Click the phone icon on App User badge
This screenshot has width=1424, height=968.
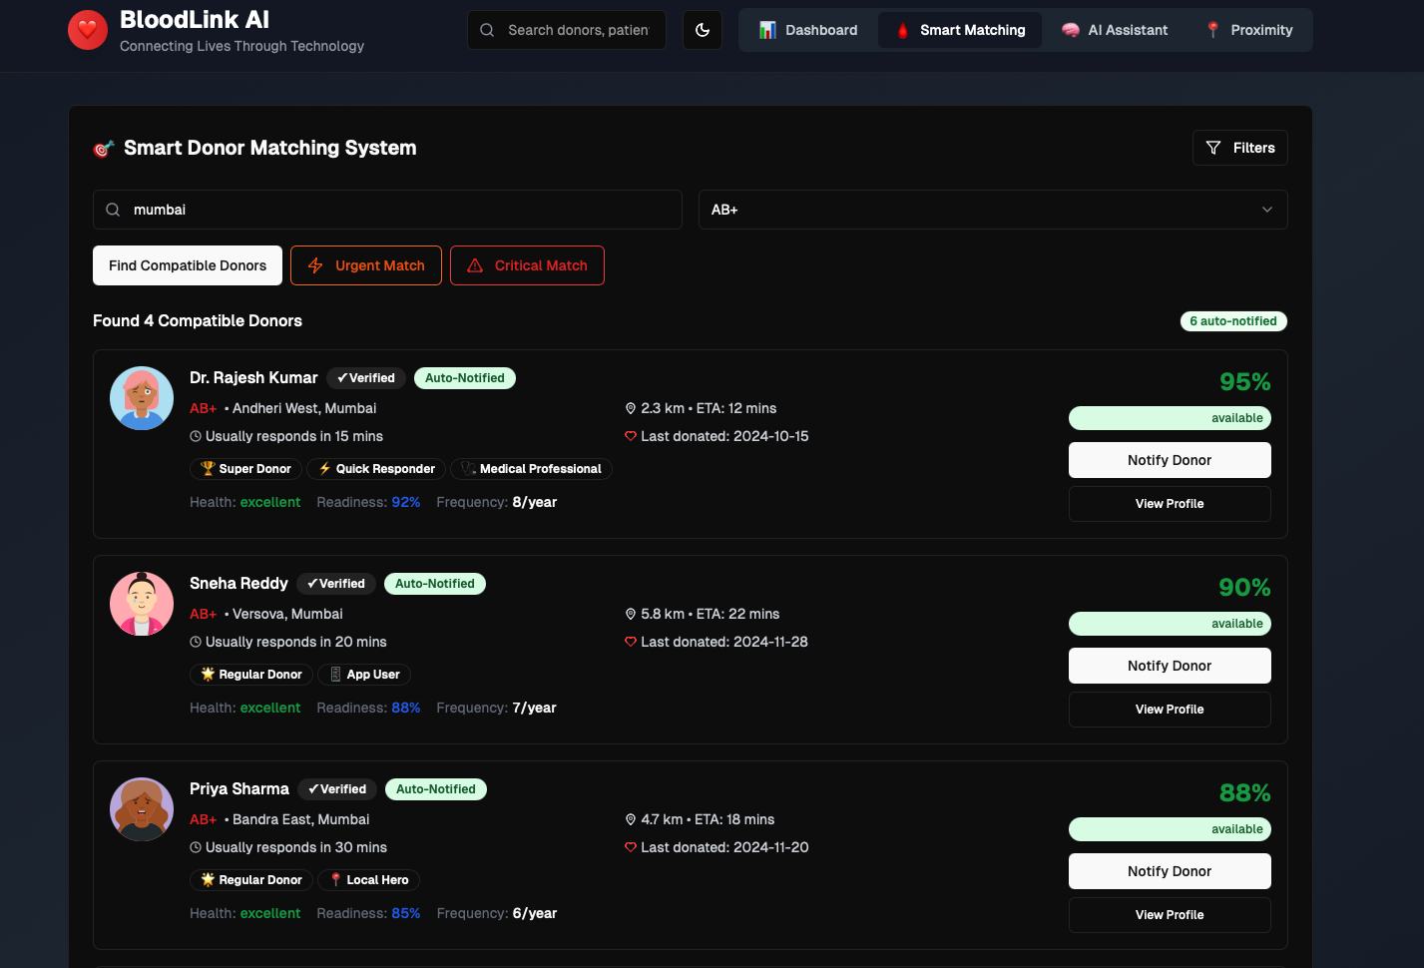(x=335, y=674)
